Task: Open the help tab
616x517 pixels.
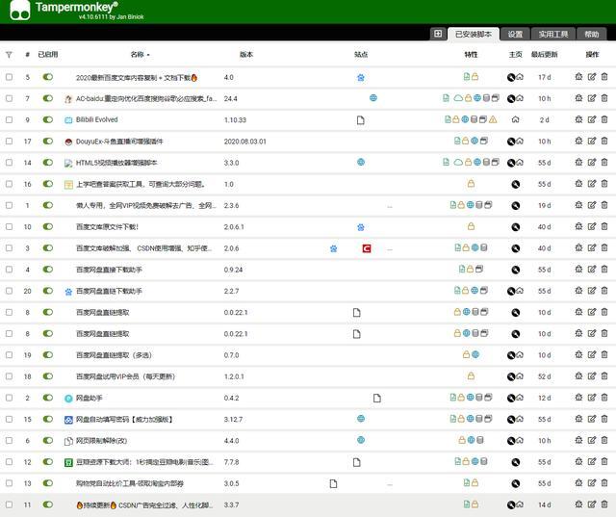Action: 591,35
